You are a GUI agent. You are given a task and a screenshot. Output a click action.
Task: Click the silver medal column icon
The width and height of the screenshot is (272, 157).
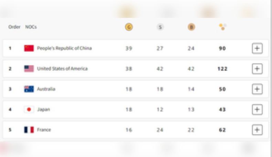(160, 27)
